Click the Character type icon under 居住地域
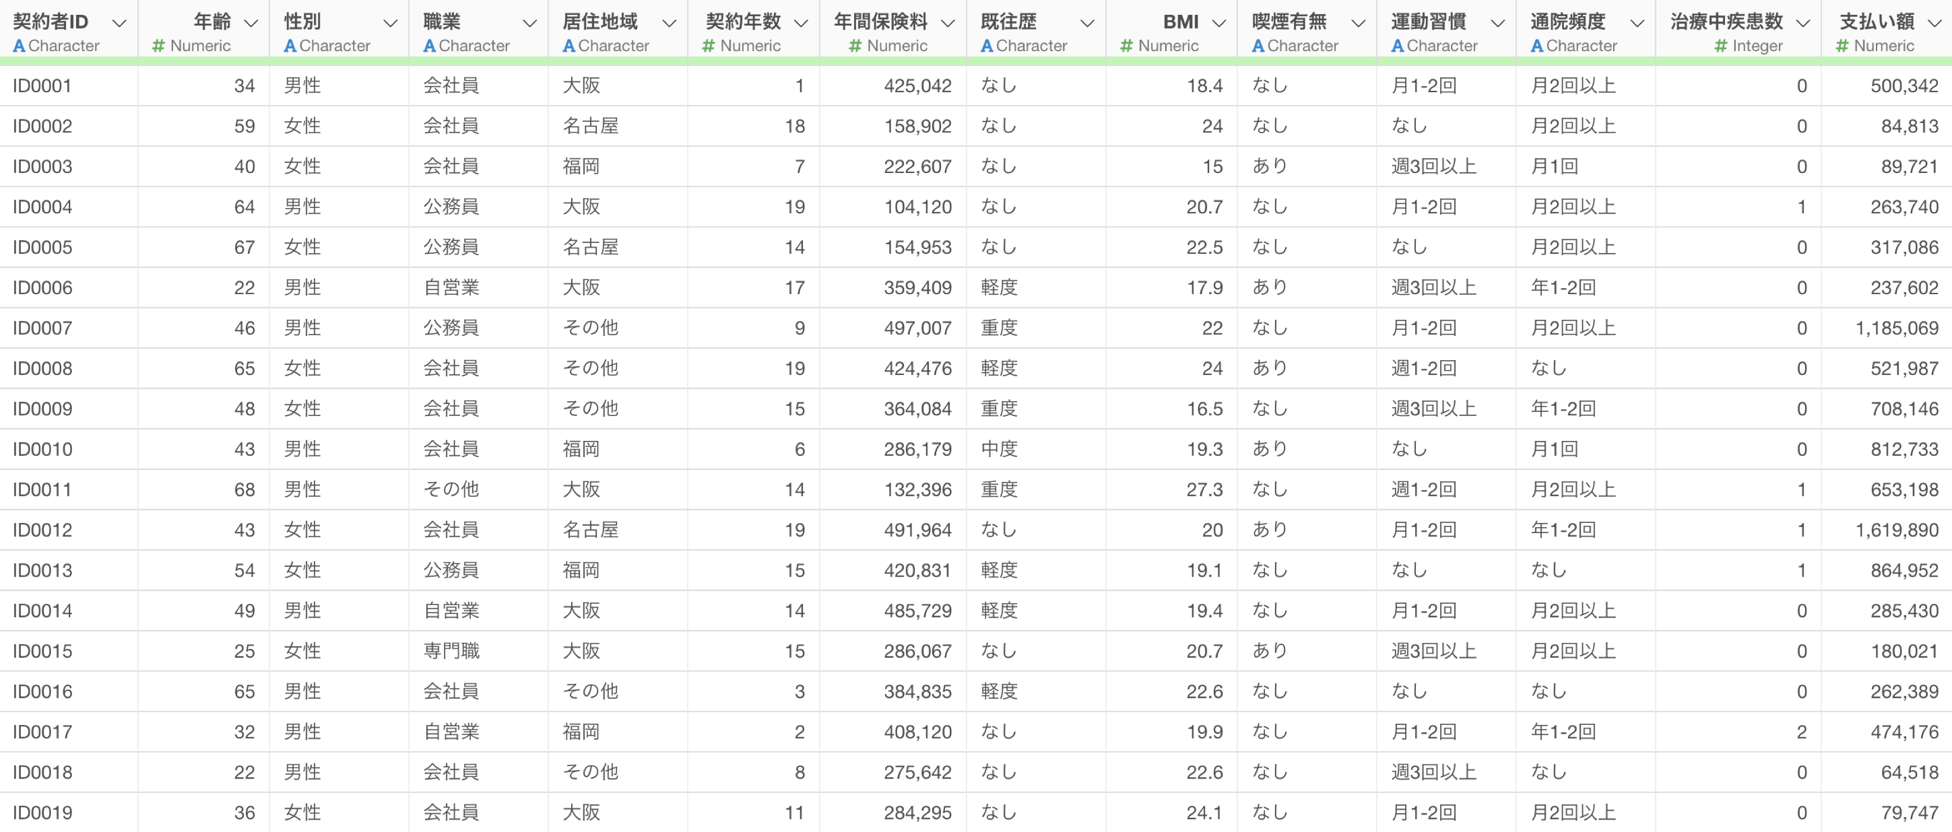Screen dimensions: 1952x832 point(569,46)
